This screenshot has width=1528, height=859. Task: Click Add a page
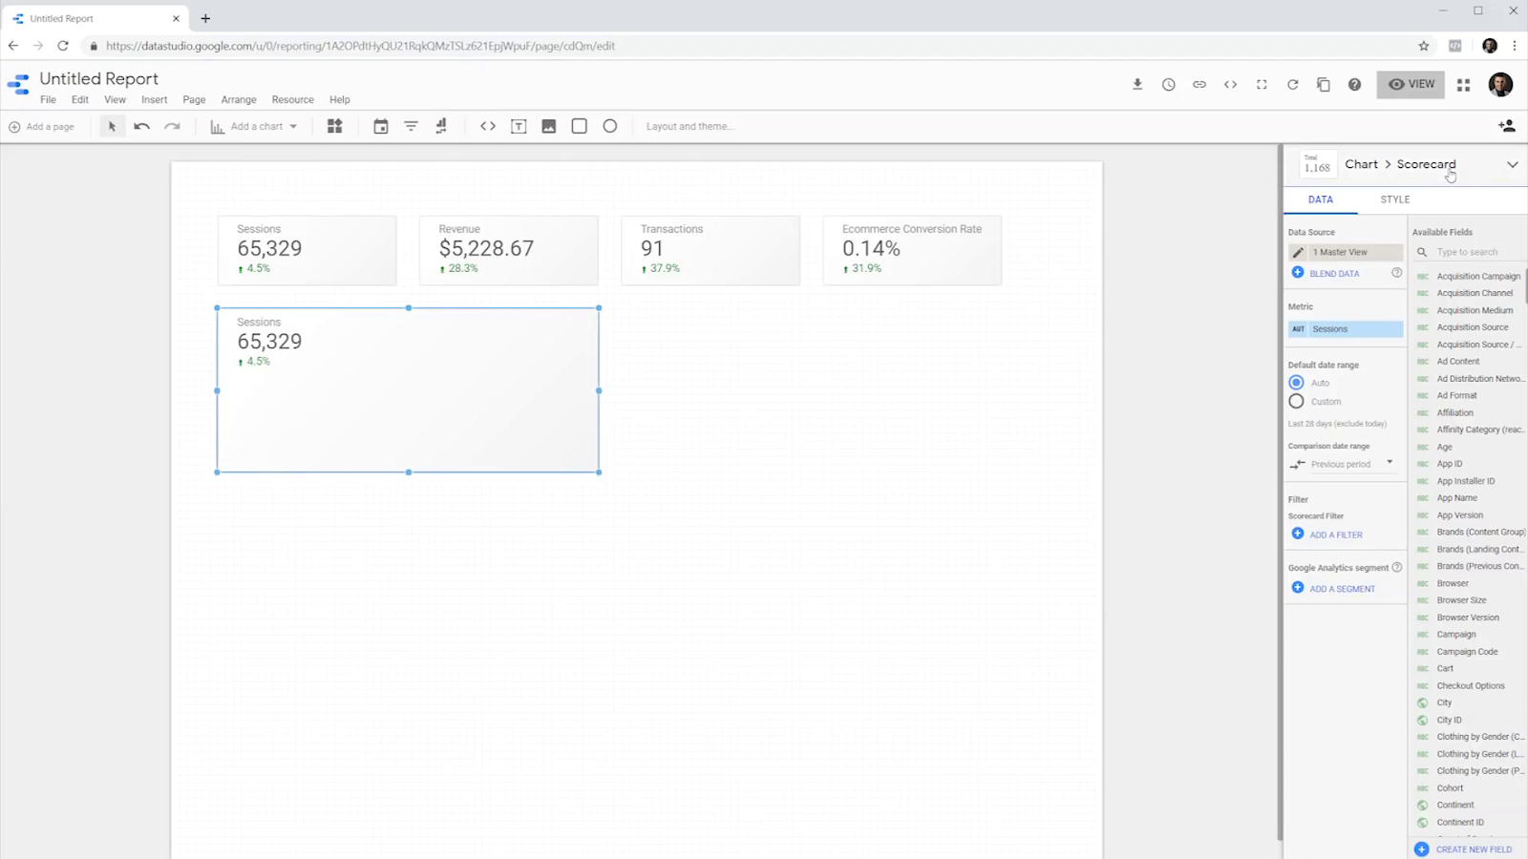point(41,126)
